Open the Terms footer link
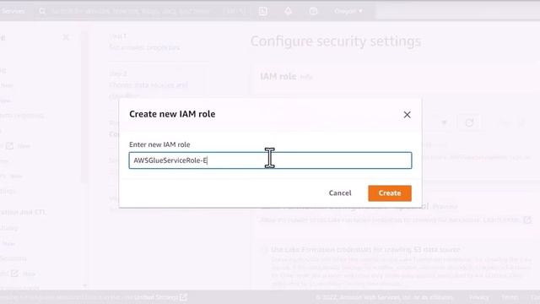This screenshot has height=304, width=540. 510,297
